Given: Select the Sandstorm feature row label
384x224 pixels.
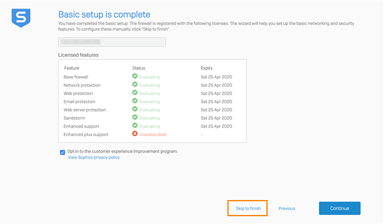Looking at the screenshot, I should pos(74,118).
